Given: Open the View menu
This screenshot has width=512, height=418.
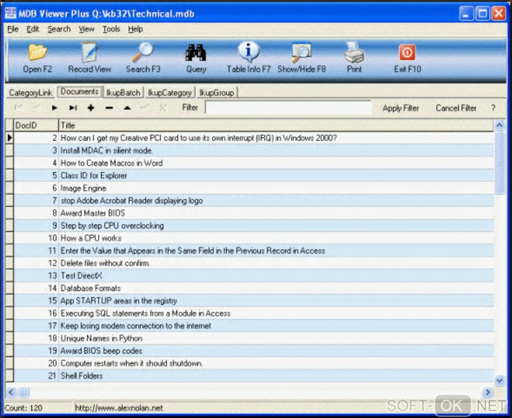Looking at the screenshot, I should point(86,29).
